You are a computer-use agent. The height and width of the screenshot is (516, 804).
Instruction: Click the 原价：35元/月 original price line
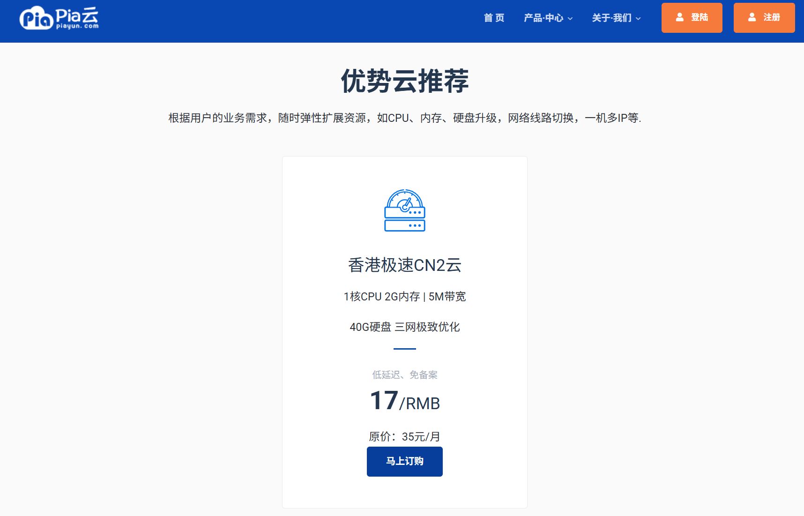click(x=405, y=436)
